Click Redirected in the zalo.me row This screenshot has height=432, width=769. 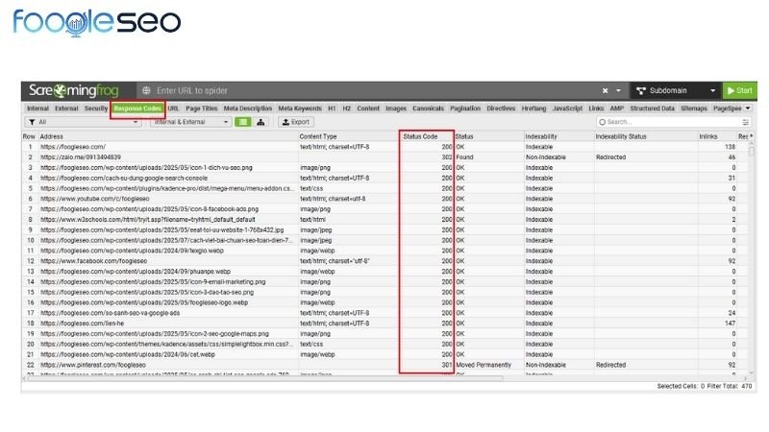(x=610, y=157)
